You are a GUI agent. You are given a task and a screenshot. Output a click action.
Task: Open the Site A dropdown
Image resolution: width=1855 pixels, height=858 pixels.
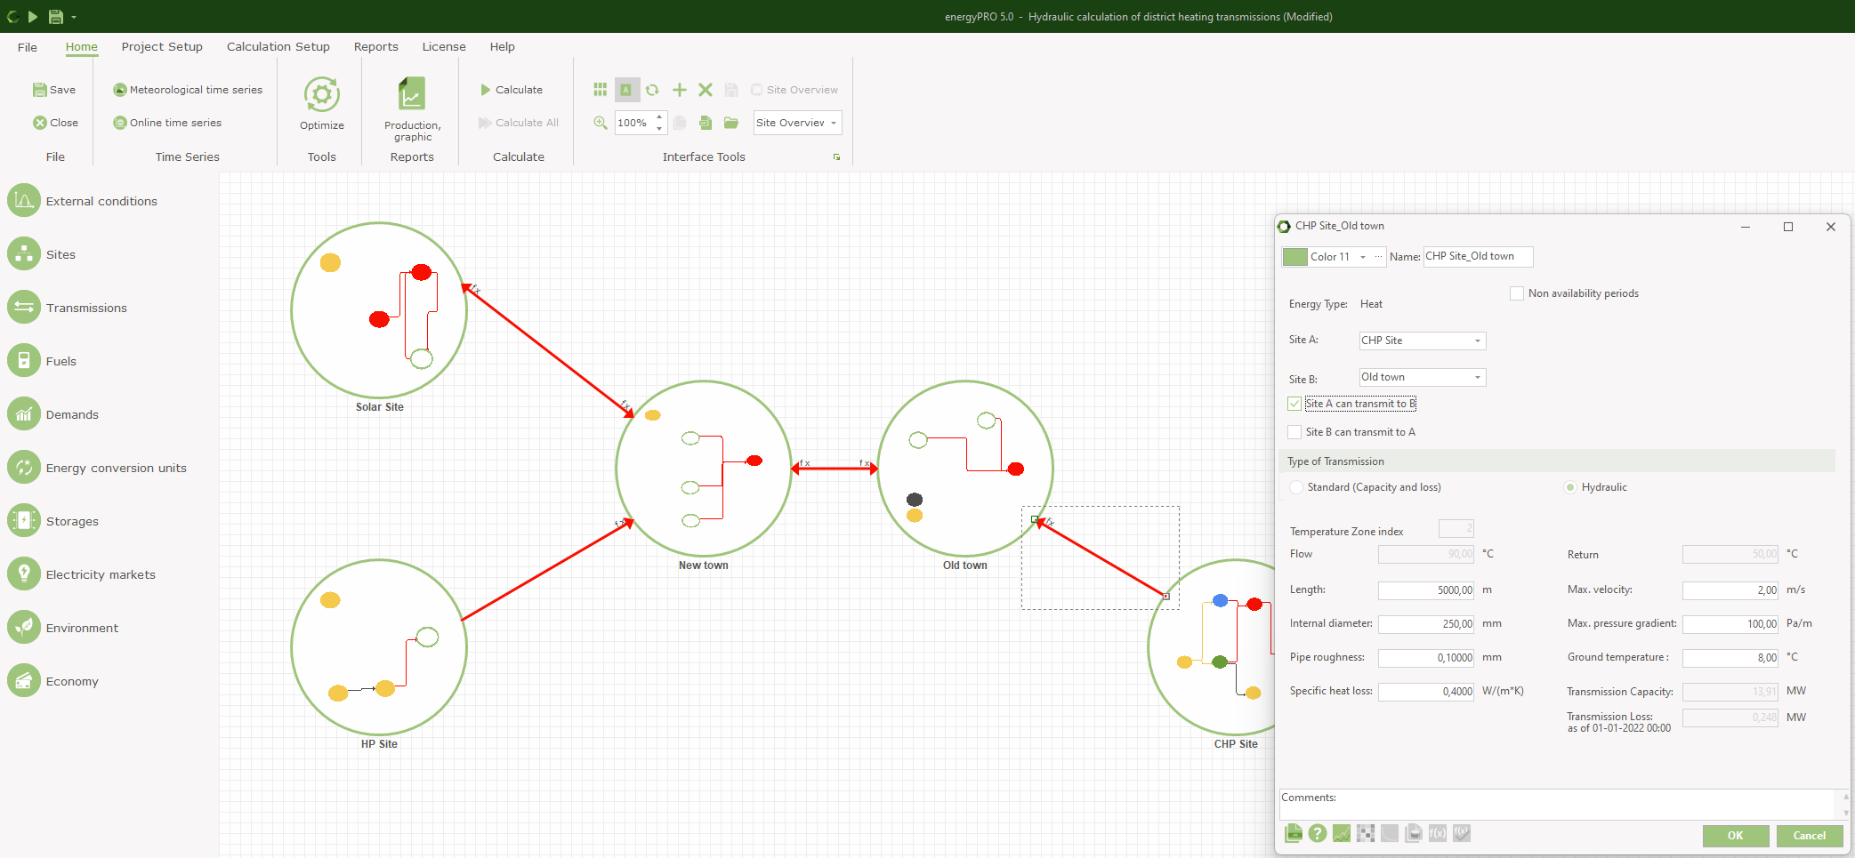(x=1422, y=341)
